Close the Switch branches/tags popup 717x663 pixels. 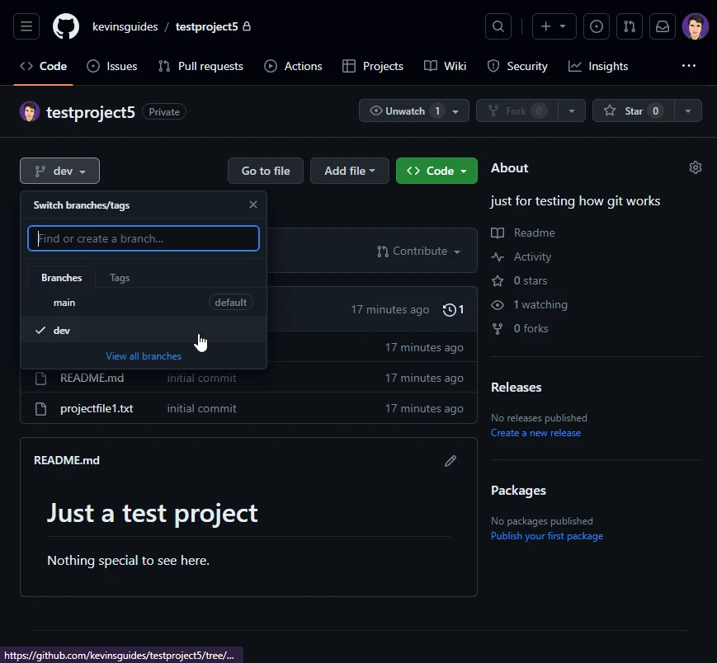pyautogui.click(x=253, y=205)
